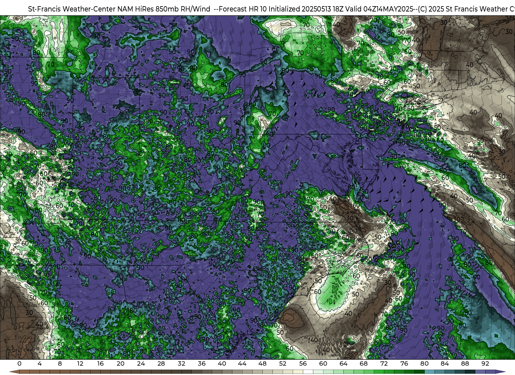Click the colorbar label '52'
515x375 pixels.
pyautogui.click(x=283, y=363)
